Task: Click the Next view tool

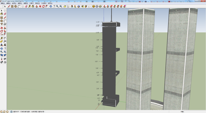Action: pyautogui.click(x=5, y=55)
